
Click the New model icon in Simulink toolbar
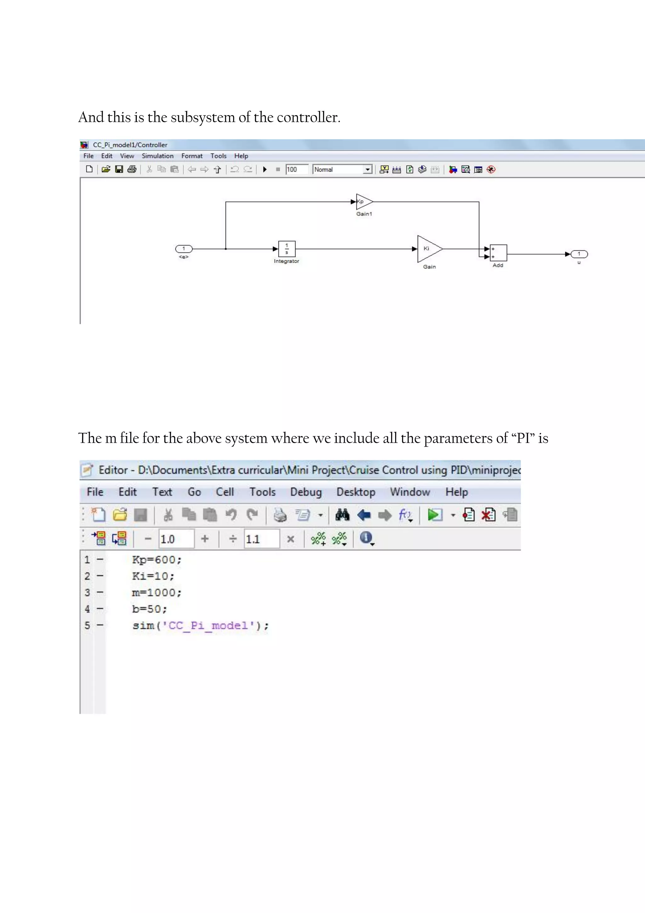(89, 169)
